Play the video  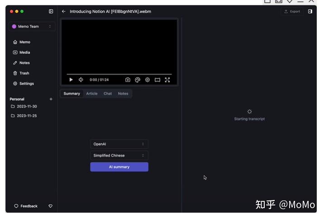coord(71,80)
